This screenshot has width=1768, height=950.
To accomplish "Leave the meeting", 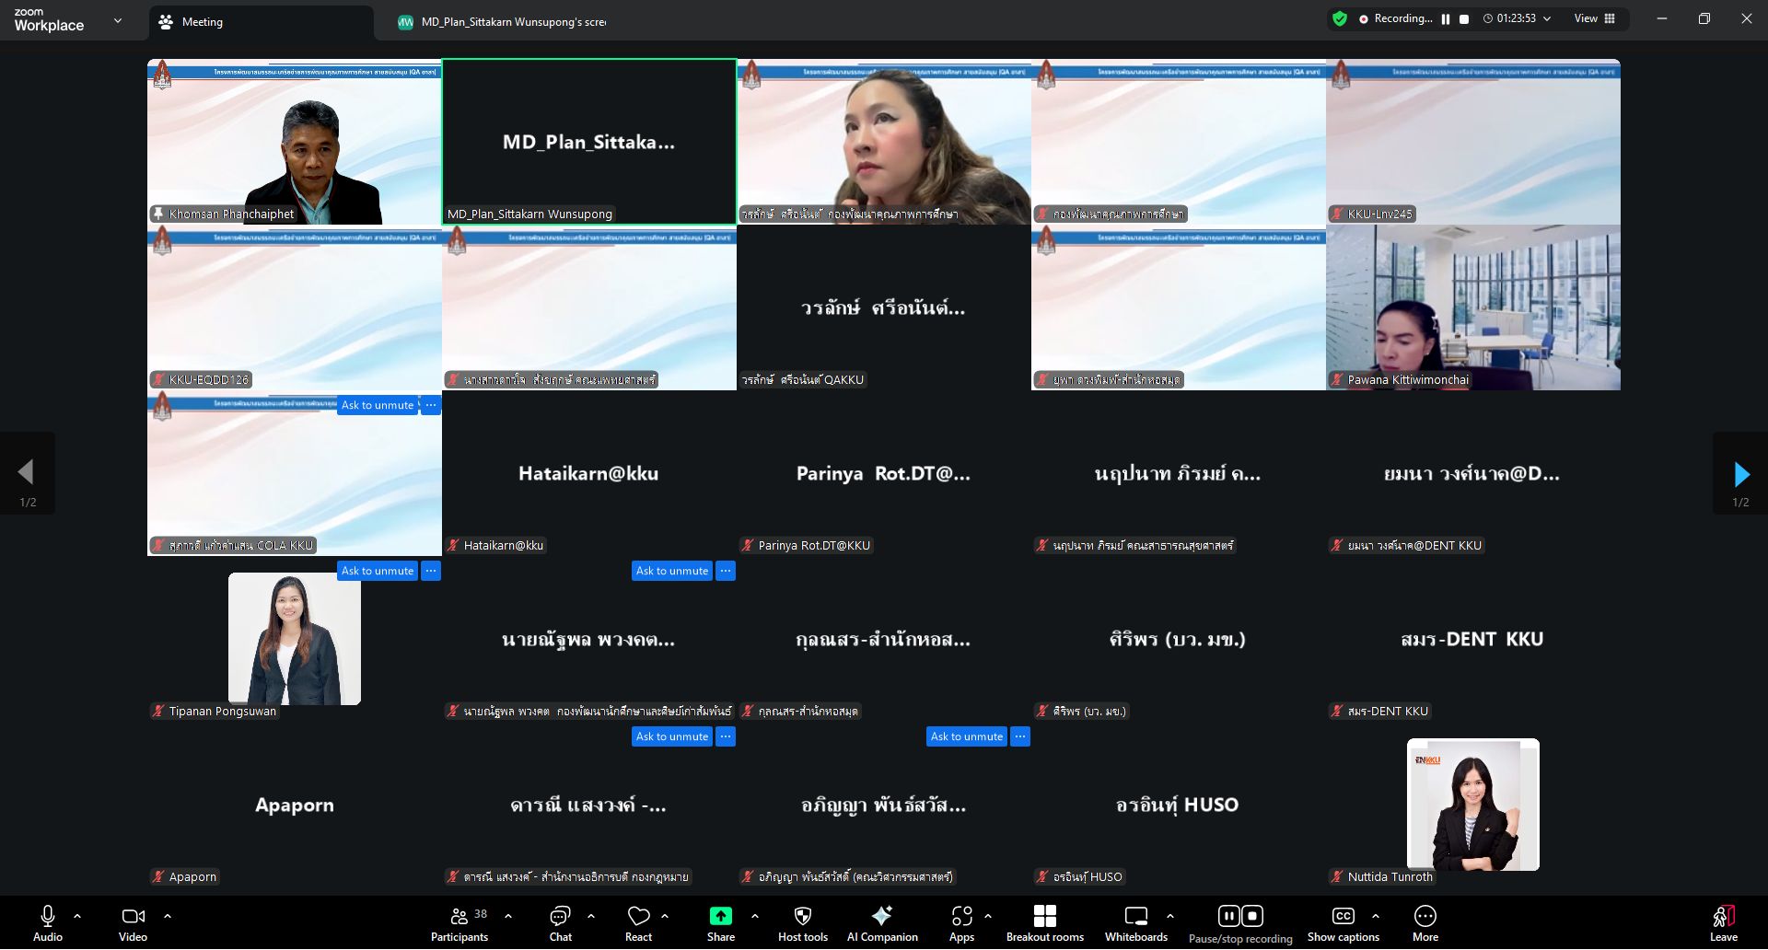I will click(1723, 922).
